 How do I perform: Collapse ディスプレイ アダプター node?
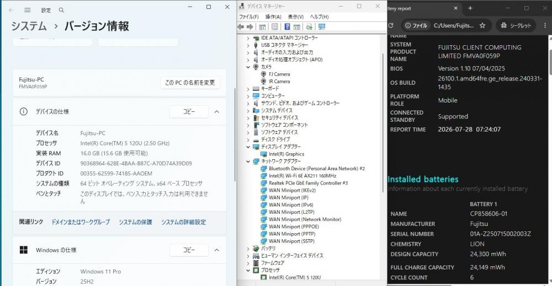click(248, 147)
